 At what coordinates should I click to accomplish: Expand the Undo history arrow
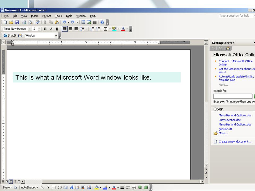pyautogui.click(x=69, y=22)
